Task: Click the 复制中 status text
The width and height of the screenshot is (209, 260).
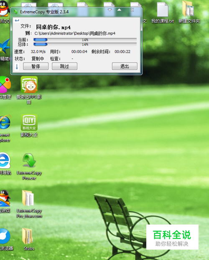Action: click(x=38, y=58)
